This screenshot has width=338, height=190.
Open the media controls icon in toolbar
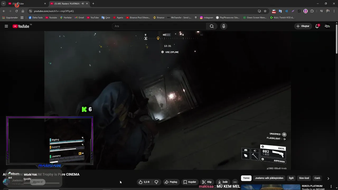(321, 11)
